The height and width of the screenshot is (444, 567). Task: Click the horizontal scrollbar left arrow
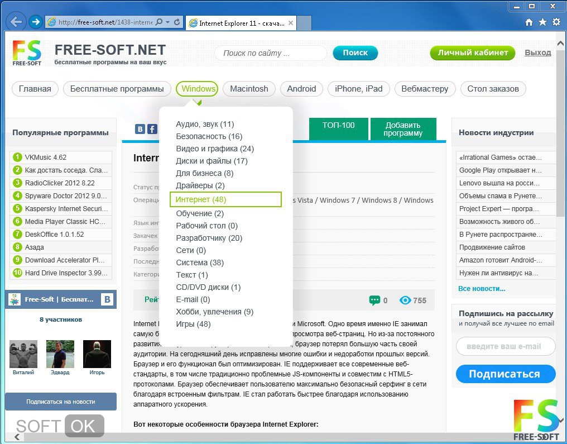tap(17, 437)
